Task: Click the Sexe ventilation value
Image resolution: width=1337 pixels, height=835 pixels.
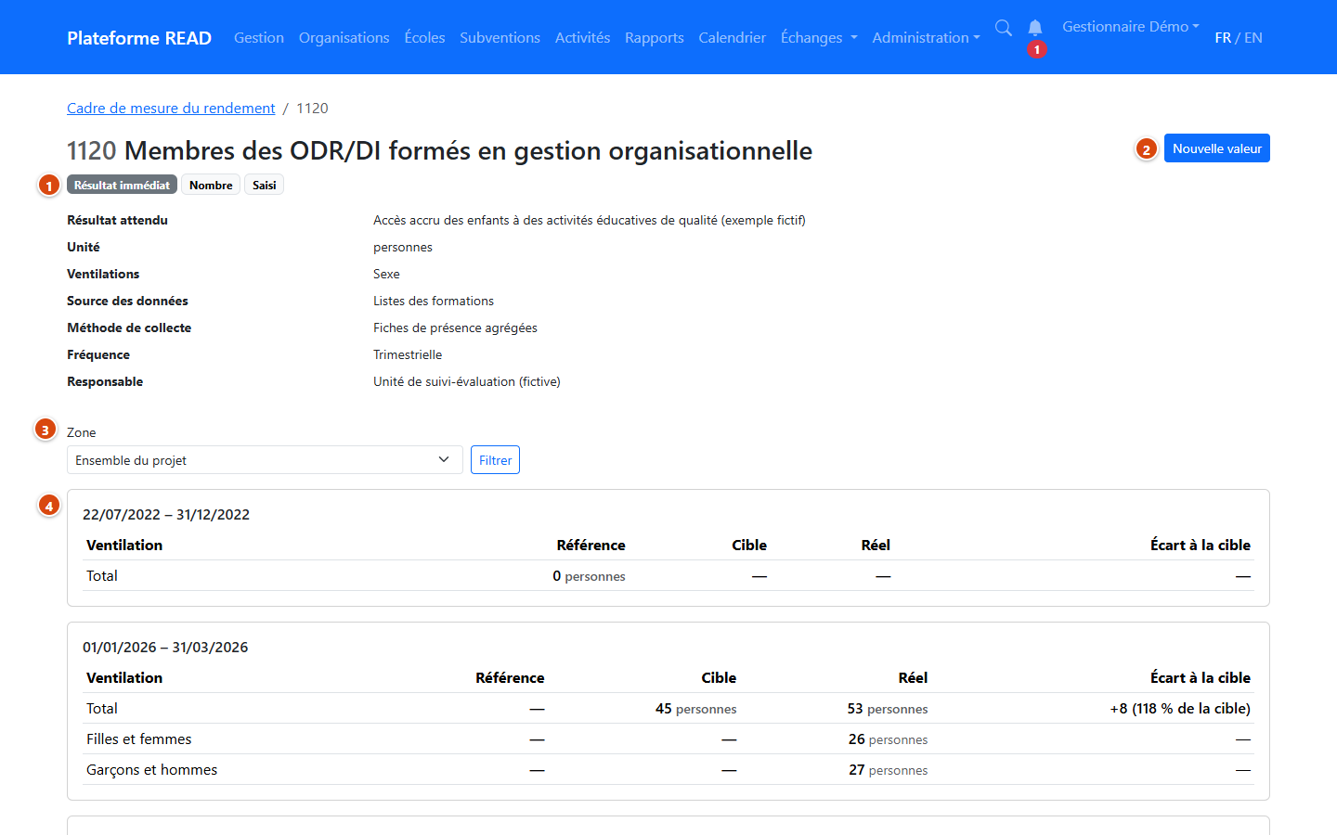Action: 386,274
